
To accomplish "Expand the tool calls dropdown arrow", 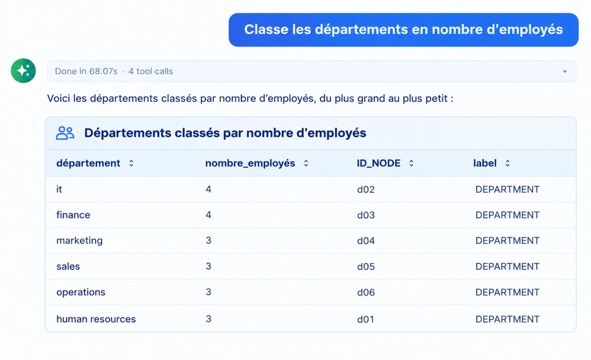I will coord(565,72).
